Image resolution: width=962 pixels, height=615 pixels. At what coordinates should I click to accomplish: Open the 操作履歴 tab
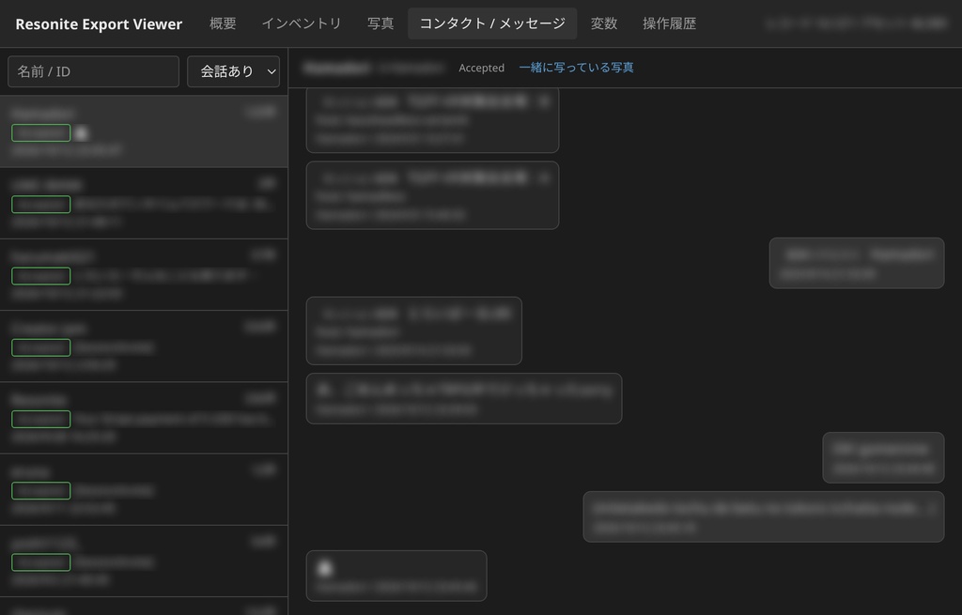pos(669,23)
